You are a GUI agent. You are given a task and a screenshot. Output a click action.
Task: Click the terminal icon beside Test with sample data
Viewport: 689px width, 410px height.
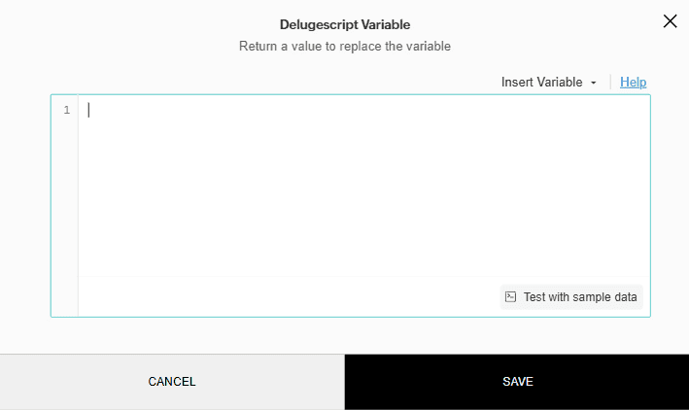click(x=511, y=297)
